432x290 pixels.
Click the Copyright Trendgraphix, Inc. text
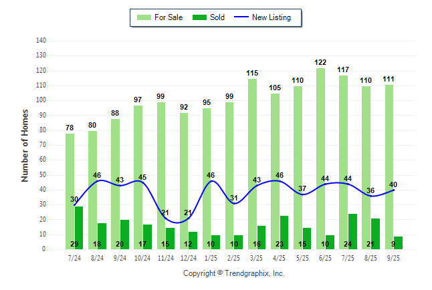pyautogui.click(x=233, y=273)
